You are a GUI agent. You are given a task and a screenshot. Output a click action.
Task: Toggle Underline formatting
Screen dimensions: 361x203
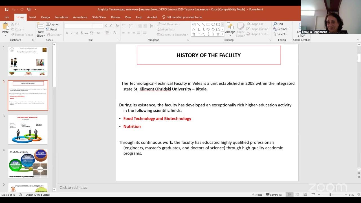pos(76,33)
